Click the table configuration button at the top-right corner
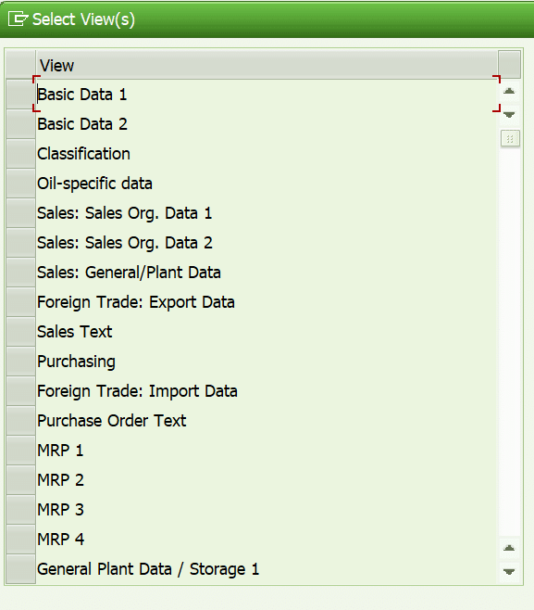The image size is (534, 610). click(509, 64)
